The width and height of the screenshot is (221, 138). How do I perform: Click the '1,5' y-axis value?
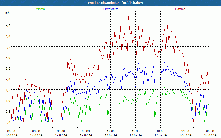[x=8, y=90]
